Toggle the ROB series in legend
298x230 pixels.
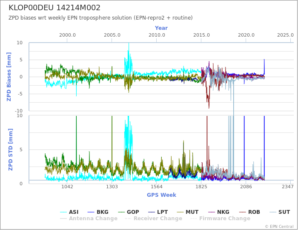[x=249, y=212]
